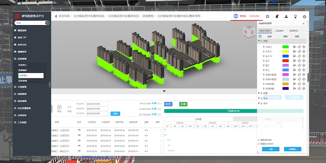The width and height of the screenshot is (326, 163).
Task: Click the power logout icon
Action: 304,16
